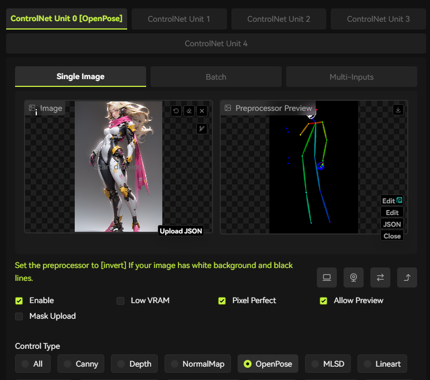The width and height of the screenshot is (430, 380).
Task: Click the Preprocessor Preview label
Action: pyautogui.click(x=274, y=108)
